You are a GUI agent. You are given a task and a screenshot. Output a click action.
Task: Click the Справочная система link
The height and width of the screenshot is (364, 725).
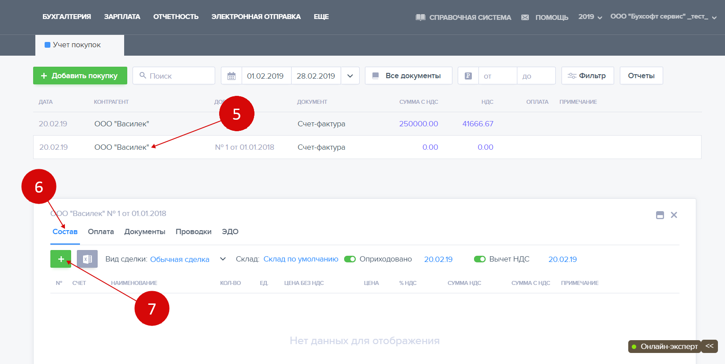[470, 17]
